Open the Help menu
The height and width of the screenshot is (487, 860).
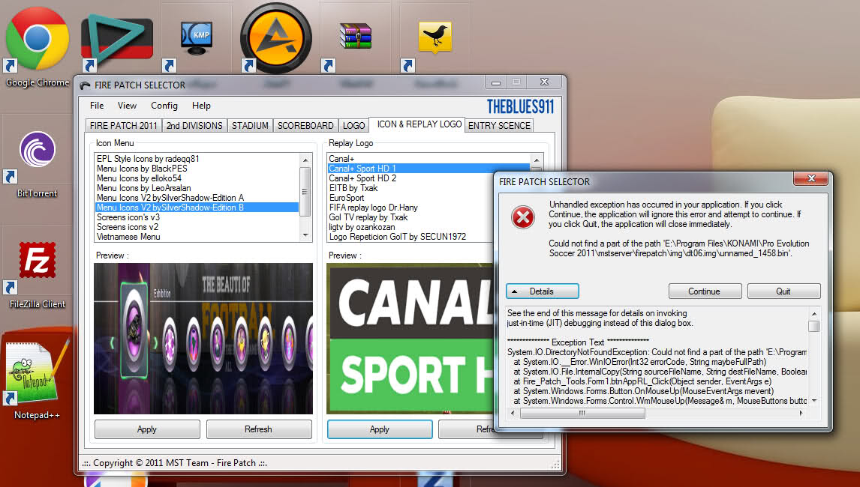201,106
